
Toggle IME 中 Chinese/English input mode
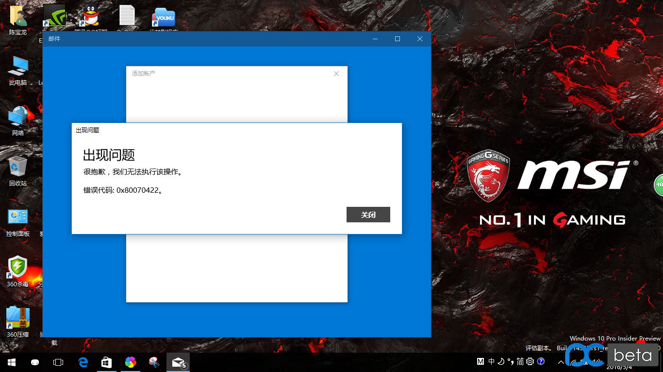point(492,361)
